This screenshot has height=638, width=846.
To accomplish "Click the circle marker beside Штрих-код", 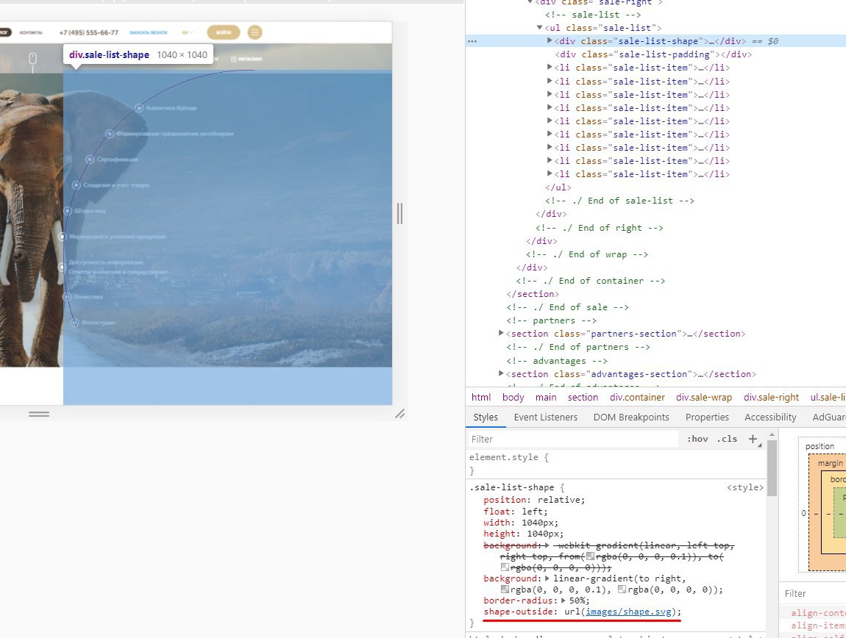I will pos(68,211).
